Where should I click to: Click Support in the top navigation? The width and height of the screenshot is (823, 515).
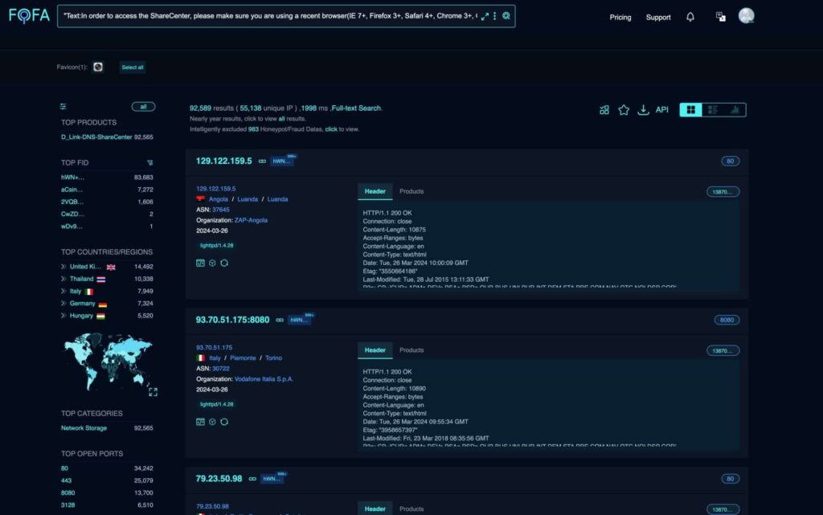(657, 17)
